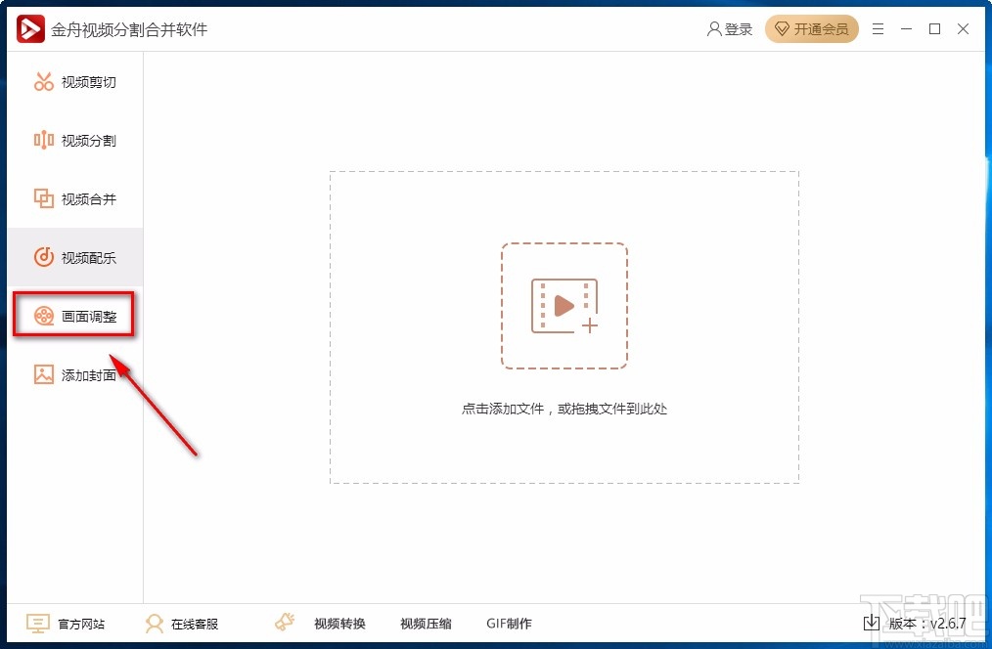
Task: Select 视频压缩 from the bottom toolbar
Action: [x=426, y=623]
